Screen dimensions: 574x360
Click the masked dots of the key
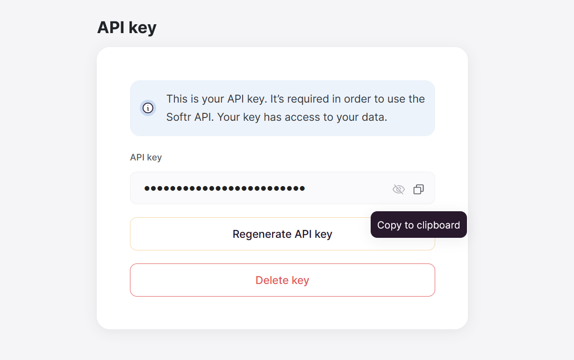(x=225, y=188)
